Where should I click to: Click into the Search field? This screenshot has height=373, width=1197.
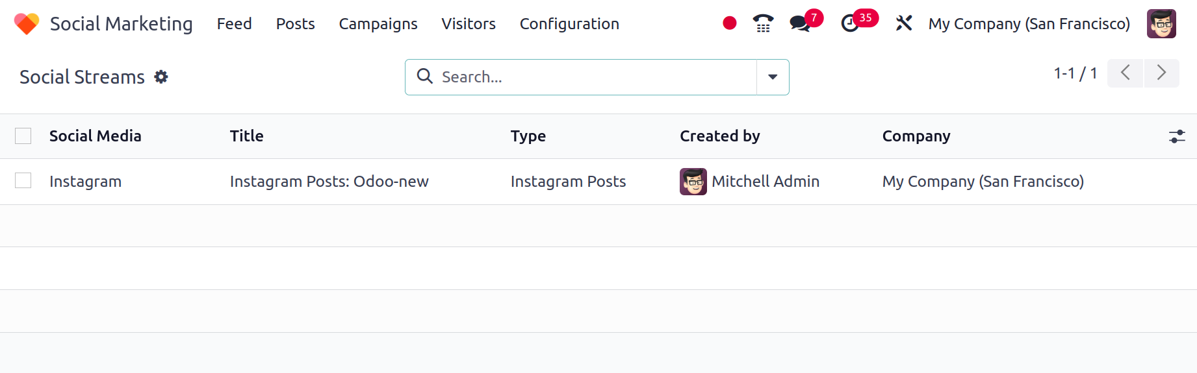click(x=595, y=77)
